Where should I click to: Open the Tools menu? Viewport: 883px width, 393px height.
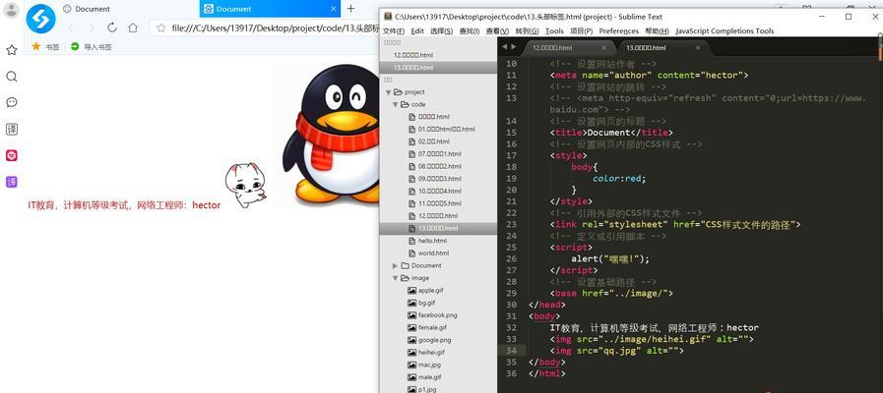554,30
